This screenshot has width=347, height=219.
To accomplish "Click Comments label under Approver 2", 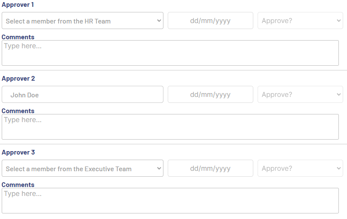I will (18, 111).
